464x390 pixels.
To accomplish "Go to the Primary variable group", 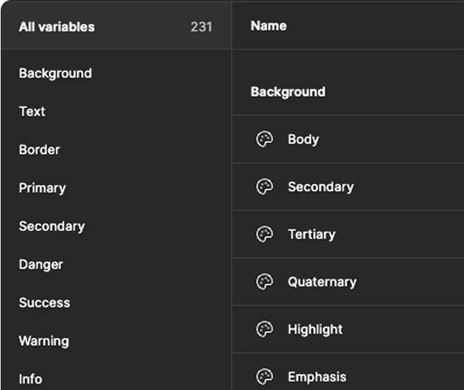I will (x=42, y=188).
